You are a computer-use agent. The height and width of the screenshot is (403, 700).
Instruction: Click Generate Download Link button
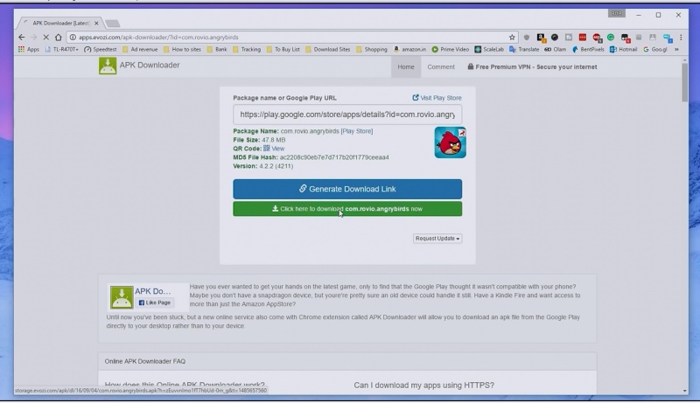(x=347, y=189)
